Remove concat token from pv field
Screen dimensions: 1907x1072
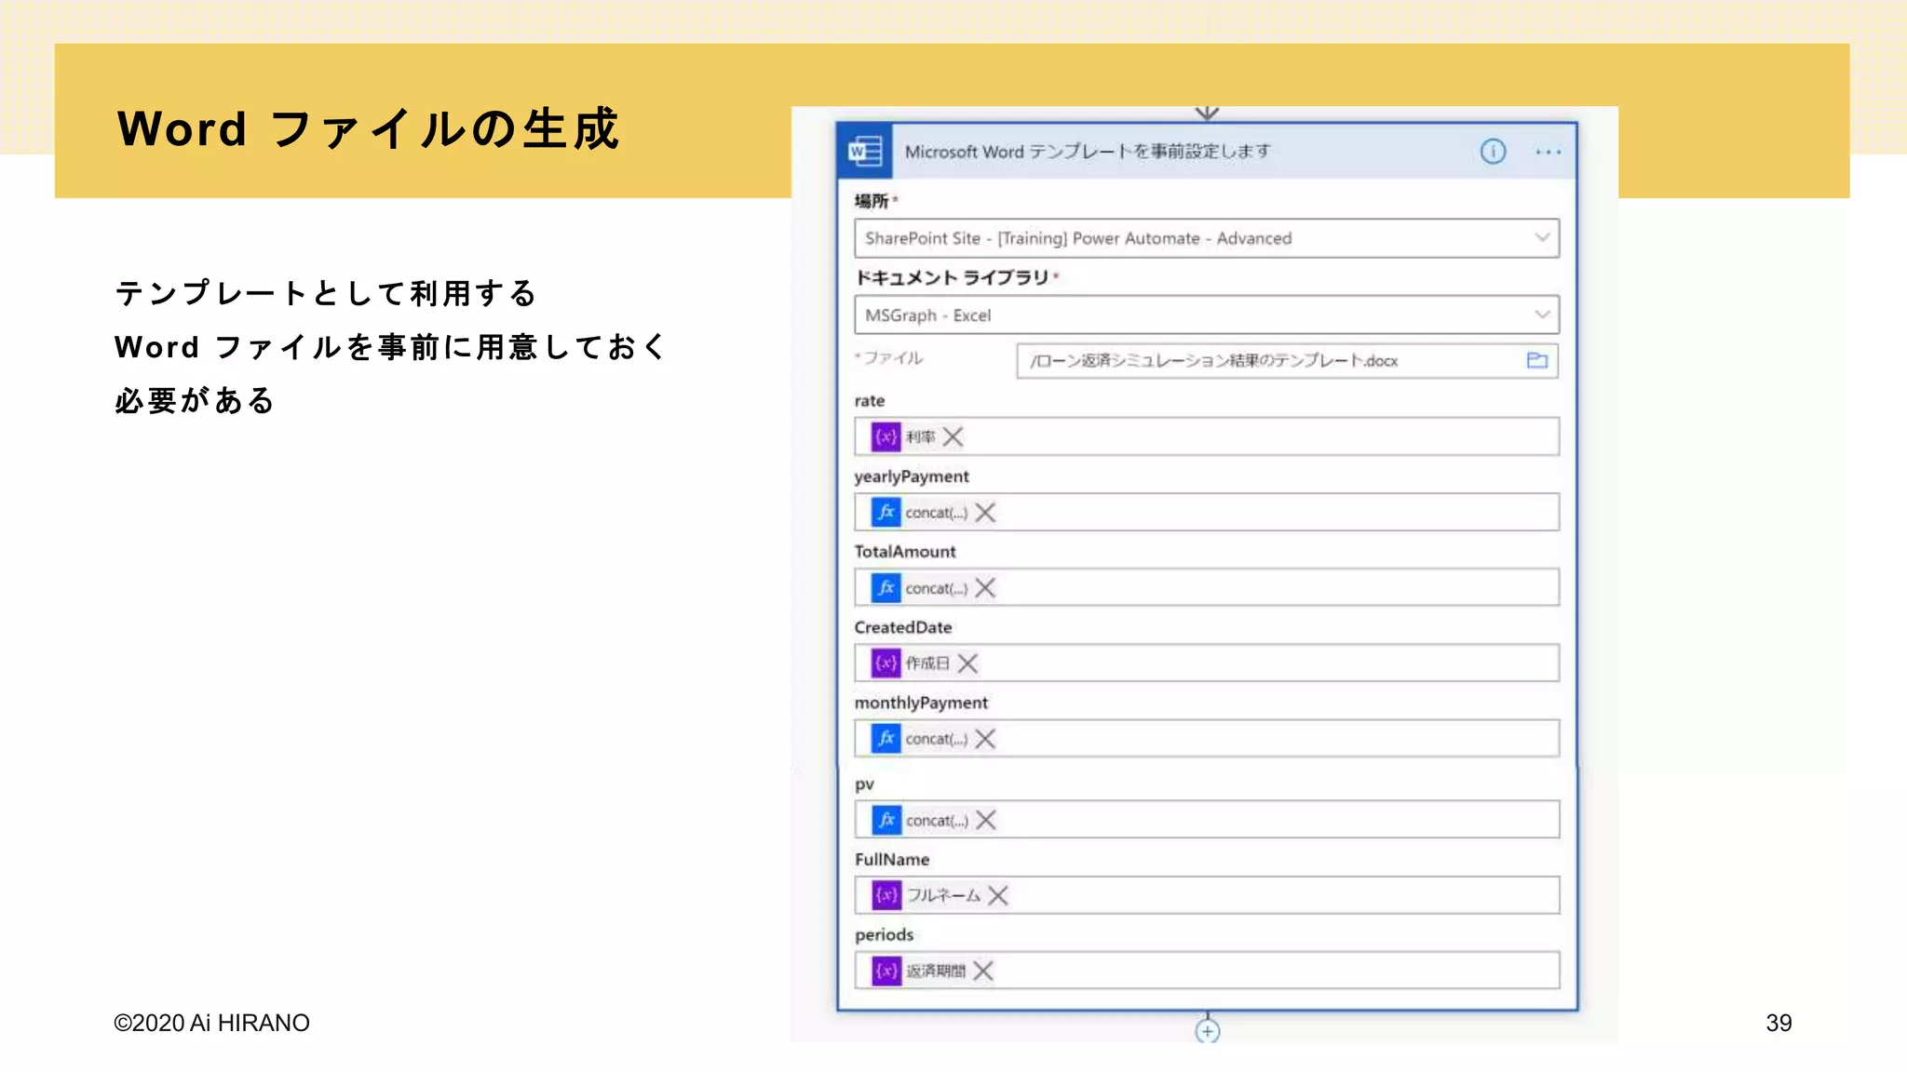[x=986, y=820]
